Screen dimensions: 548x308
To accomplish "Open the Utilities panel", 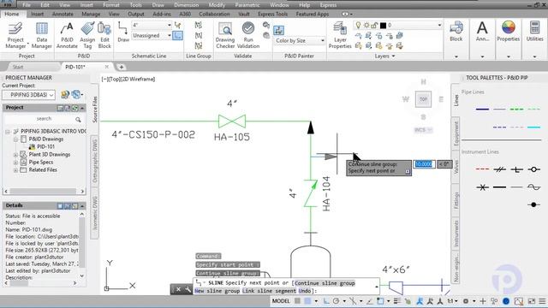I will [x=534, y=33].
